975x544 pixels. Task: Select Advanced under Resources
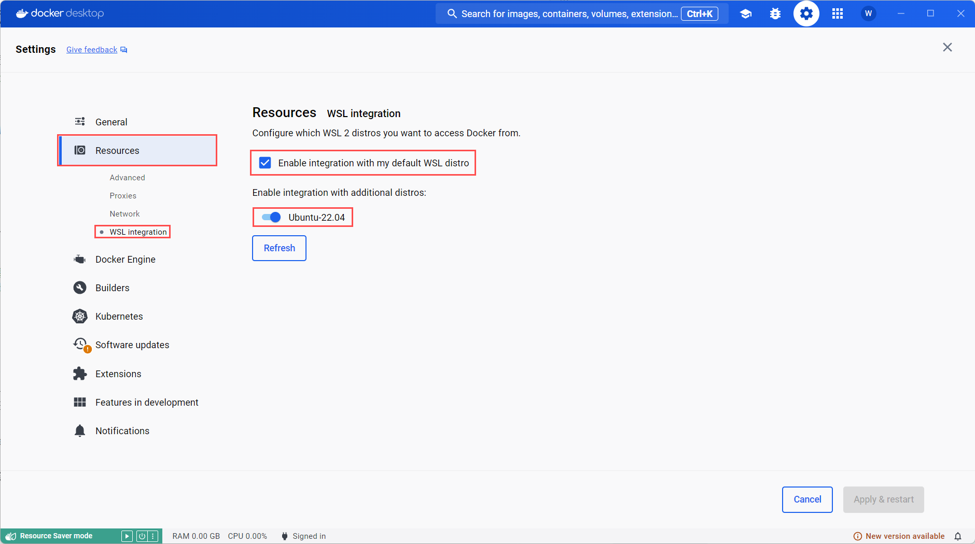tap(127, 177)
